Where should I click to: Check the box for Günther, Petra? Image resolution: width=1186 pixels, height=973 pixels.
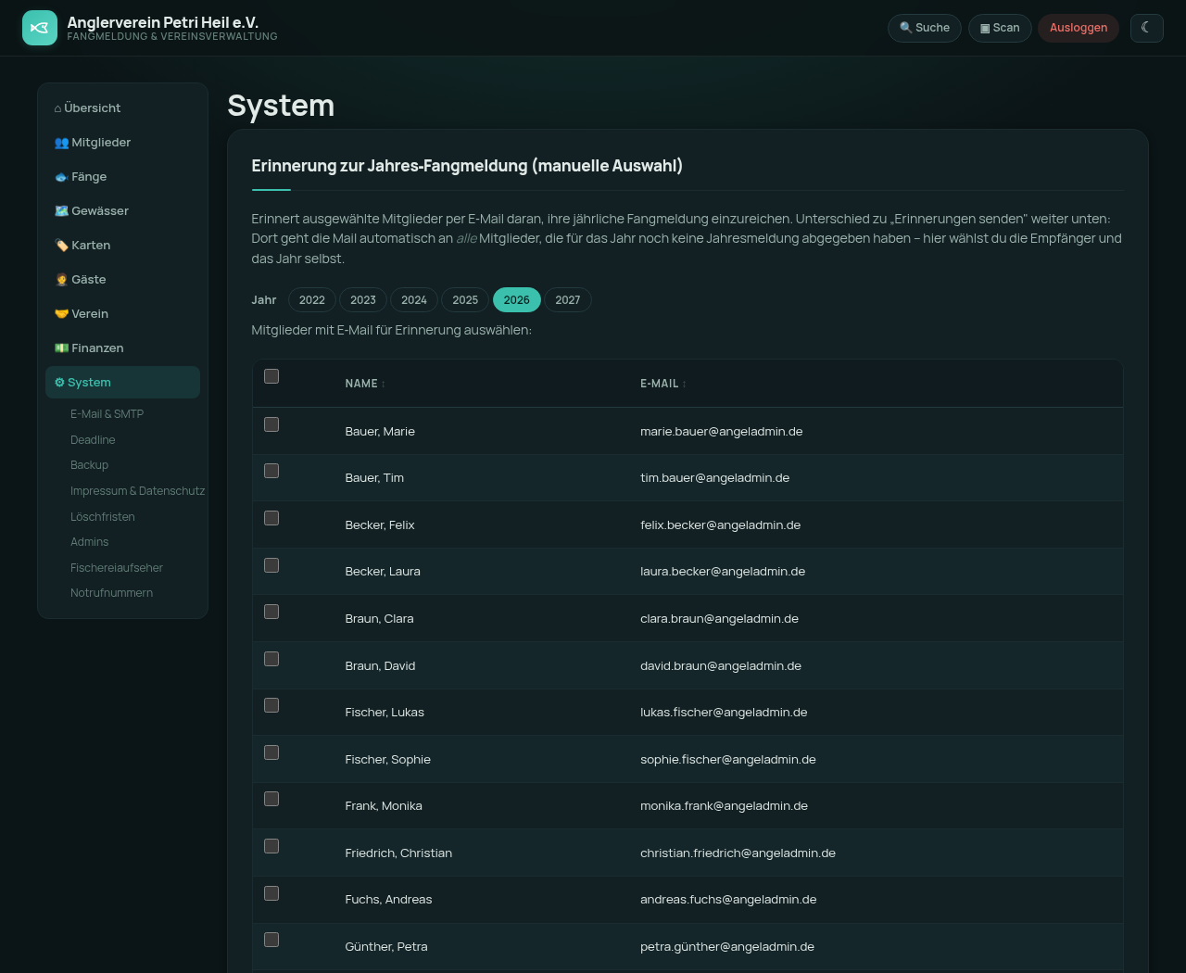271,940
